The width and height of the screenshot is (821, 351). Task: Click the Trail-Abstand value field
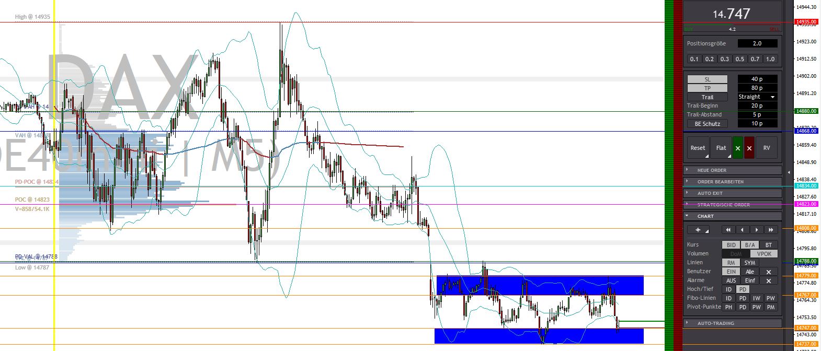[757, 115]
